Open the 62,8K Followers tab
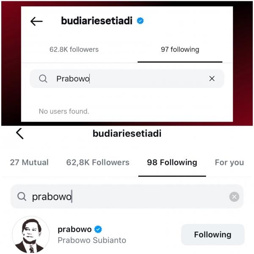 click(x=98, y=162)
